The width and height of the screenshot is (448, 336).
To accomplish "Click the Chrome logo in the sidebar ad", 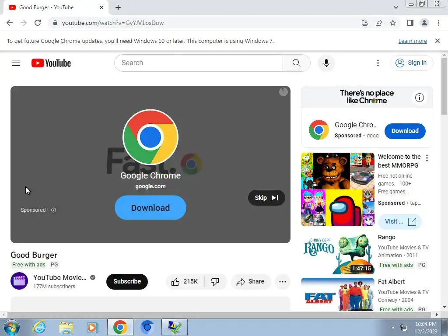I will tap(318, 130).
